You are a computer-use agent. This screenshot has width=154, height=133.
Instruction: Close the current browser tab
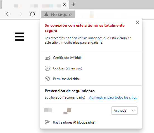65,4
